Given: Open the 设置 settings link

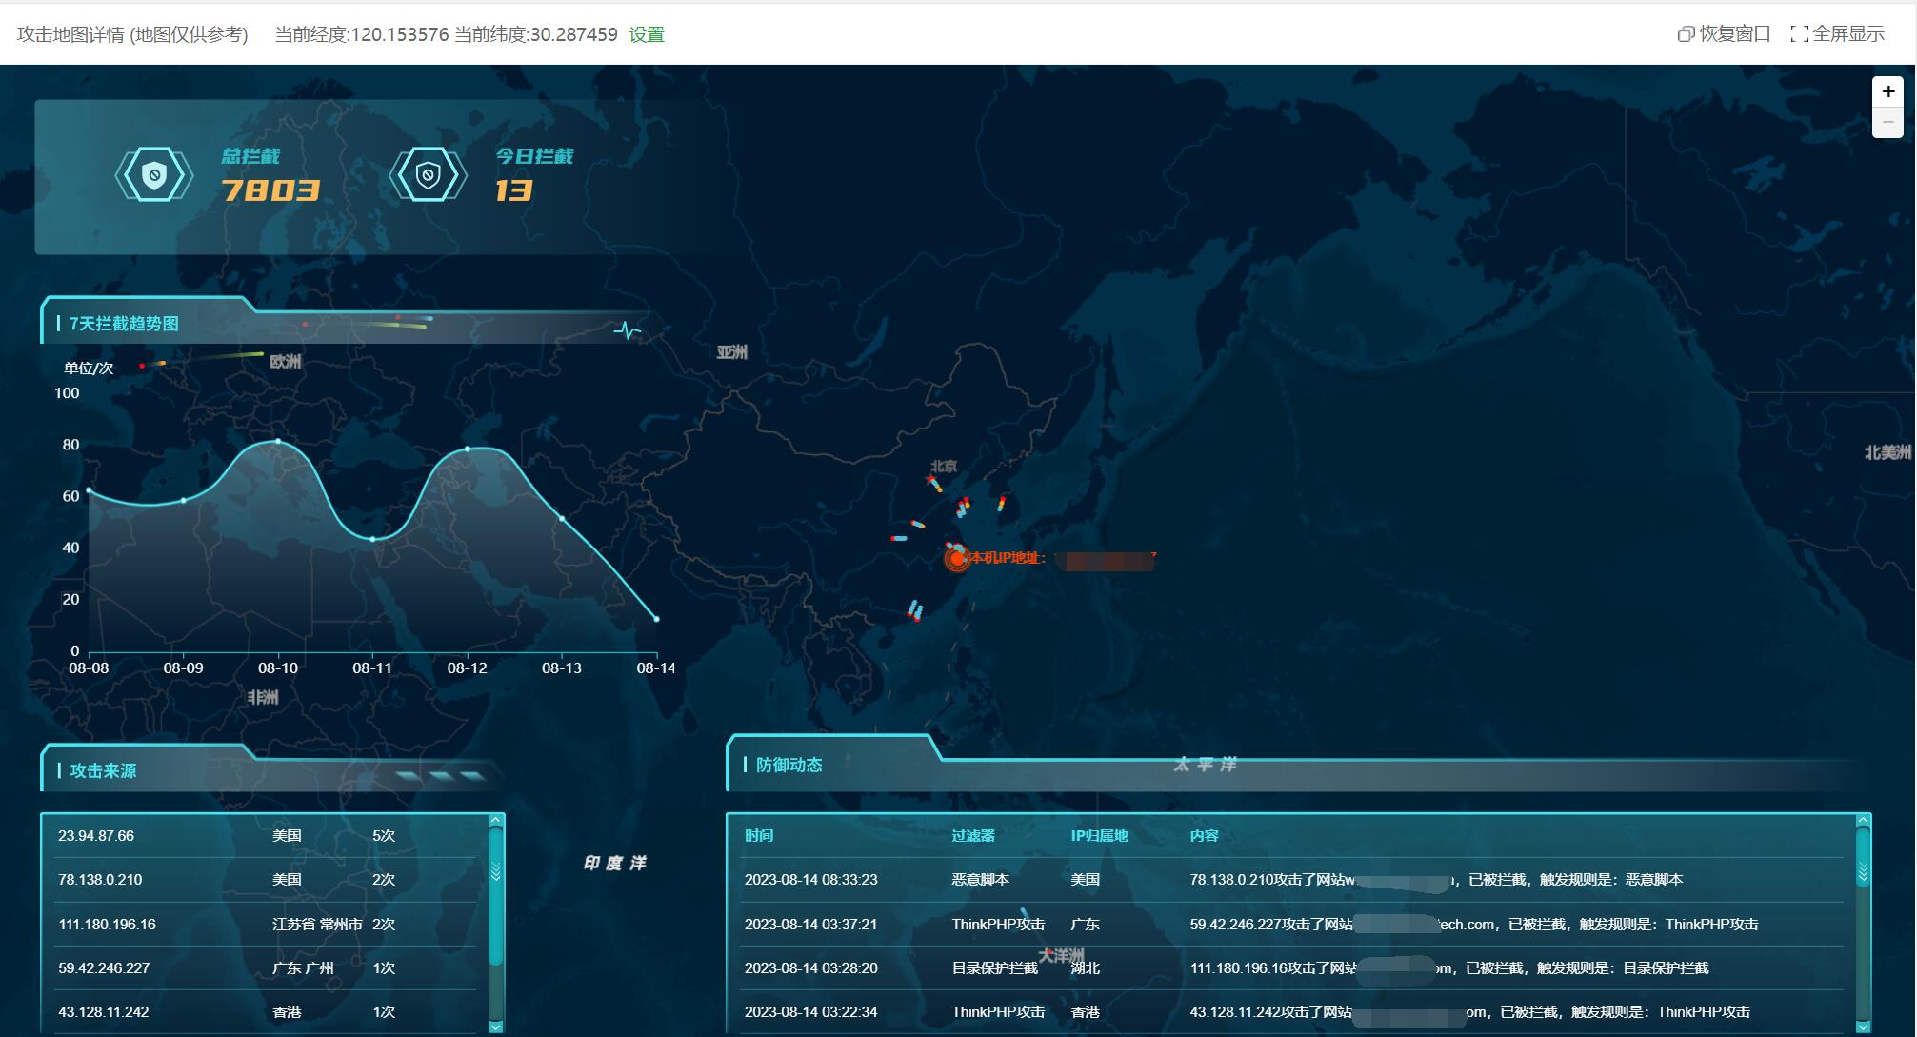Looking at the screenshot, I should pos(647,35).
